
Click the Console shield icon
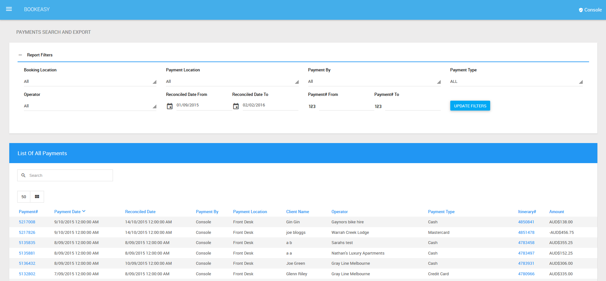click(581, 10)
